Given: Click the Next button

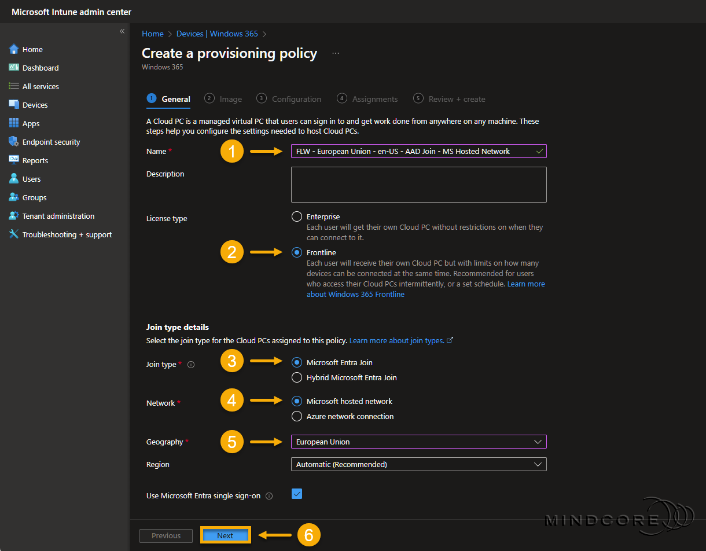Looking at the screenshot, I should pos(225,535).
